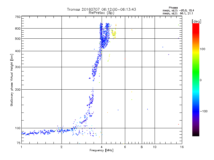The image size is (214, 160).
Task: Click the x-axis tick label "6"
Action: (x=125, y=147)
